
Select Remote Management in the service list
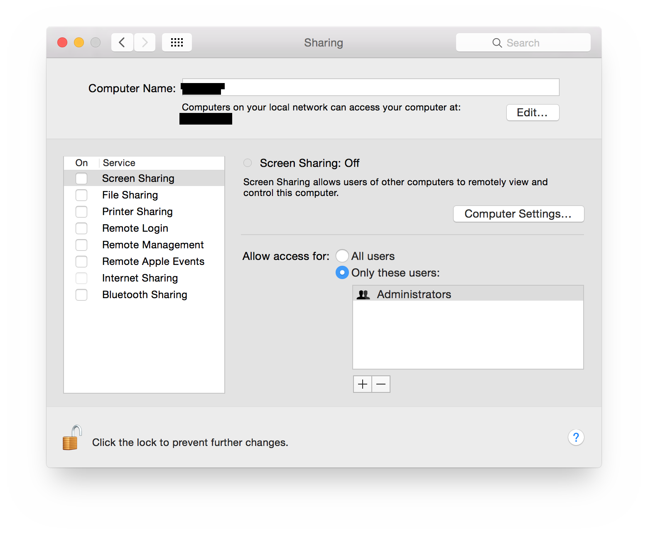tap(153, 245)
